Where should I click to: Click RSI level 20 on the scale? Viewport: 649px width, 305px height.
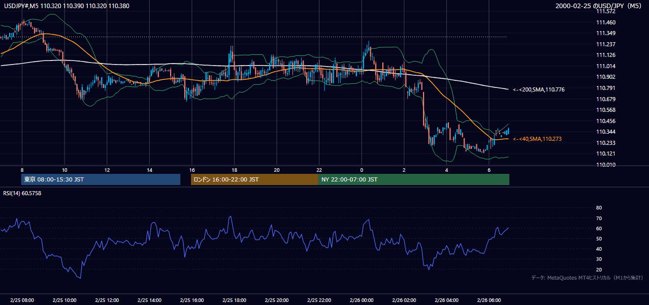click(x=599, y=269)
